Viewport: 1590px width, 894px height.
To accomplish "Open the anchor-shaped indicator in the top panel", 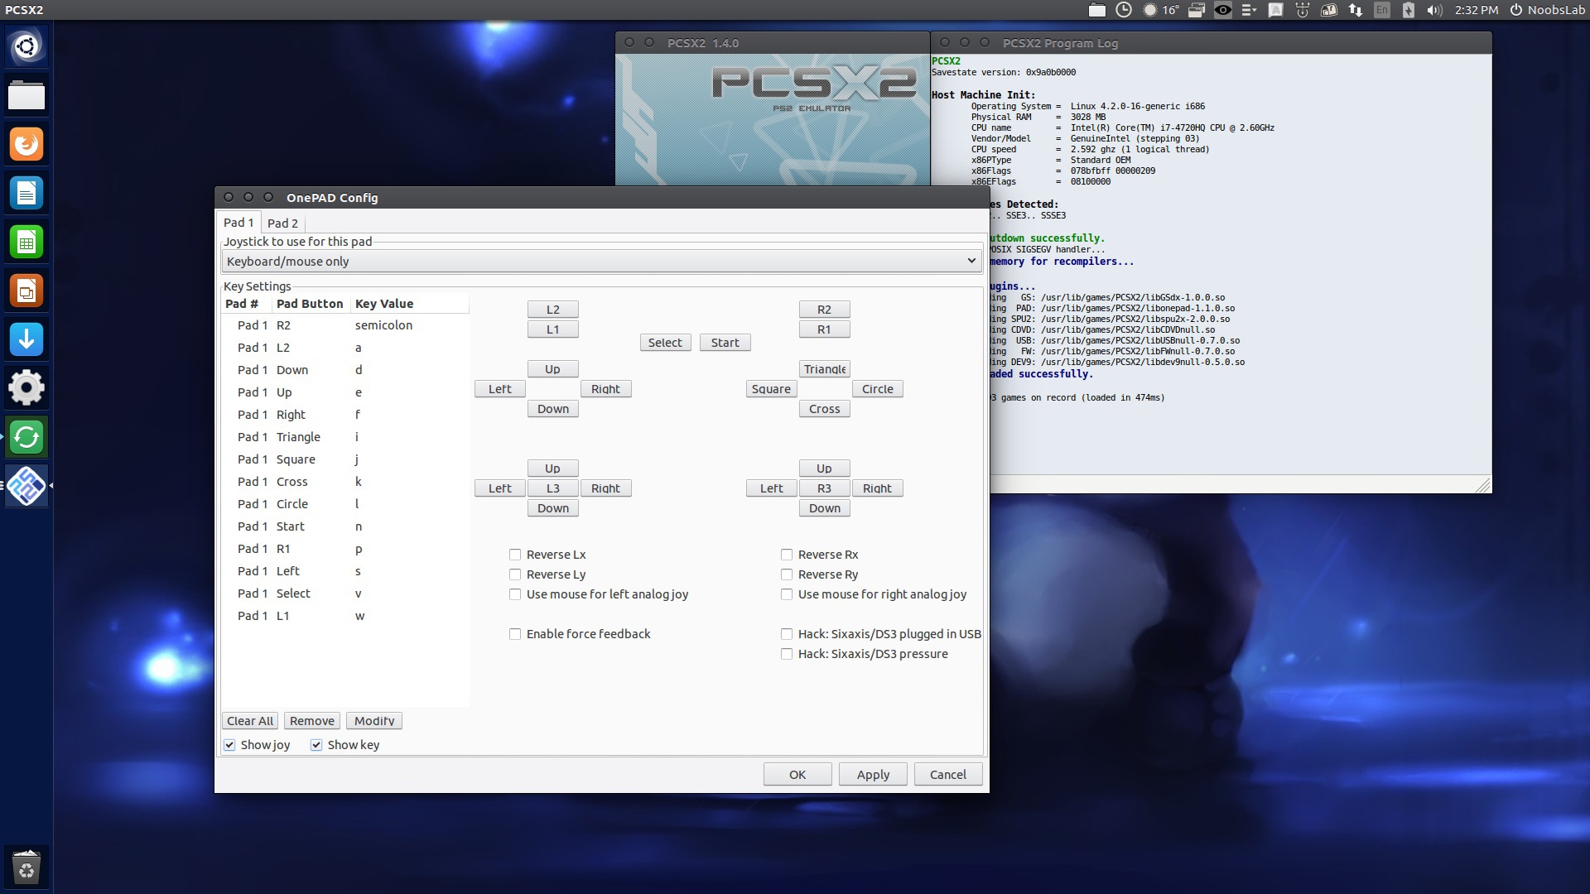I will point(1303,10).
